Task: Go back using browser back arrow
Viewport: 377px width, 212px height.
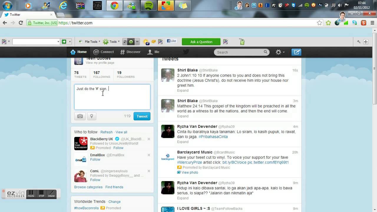Action: pos(5,23)
